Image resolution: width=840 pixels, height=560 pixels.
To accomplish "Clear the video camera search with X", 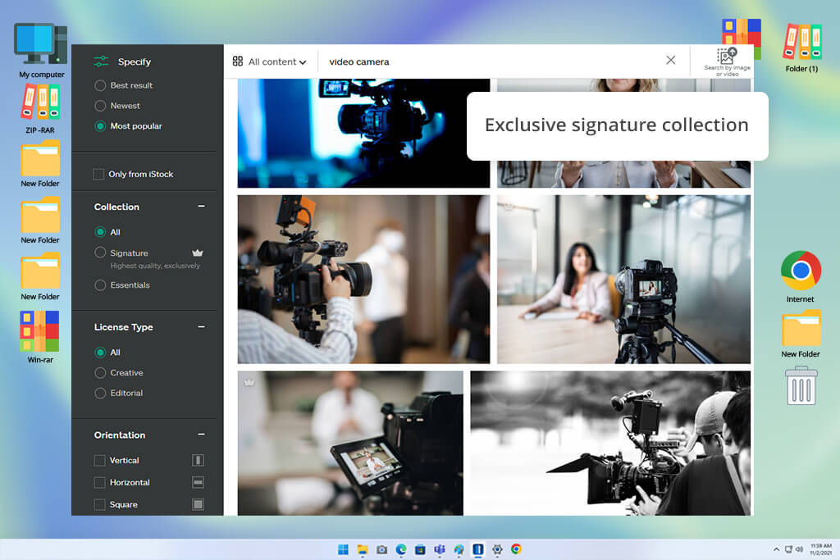I will 671,60.
